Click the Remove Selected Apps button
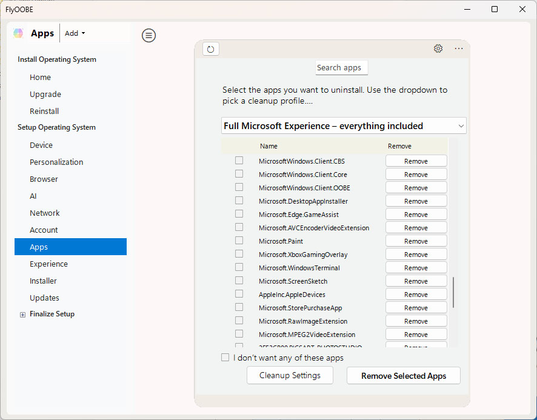Image resolution: width=537 pixels, height=420 pixels. (x=404, y=376)
